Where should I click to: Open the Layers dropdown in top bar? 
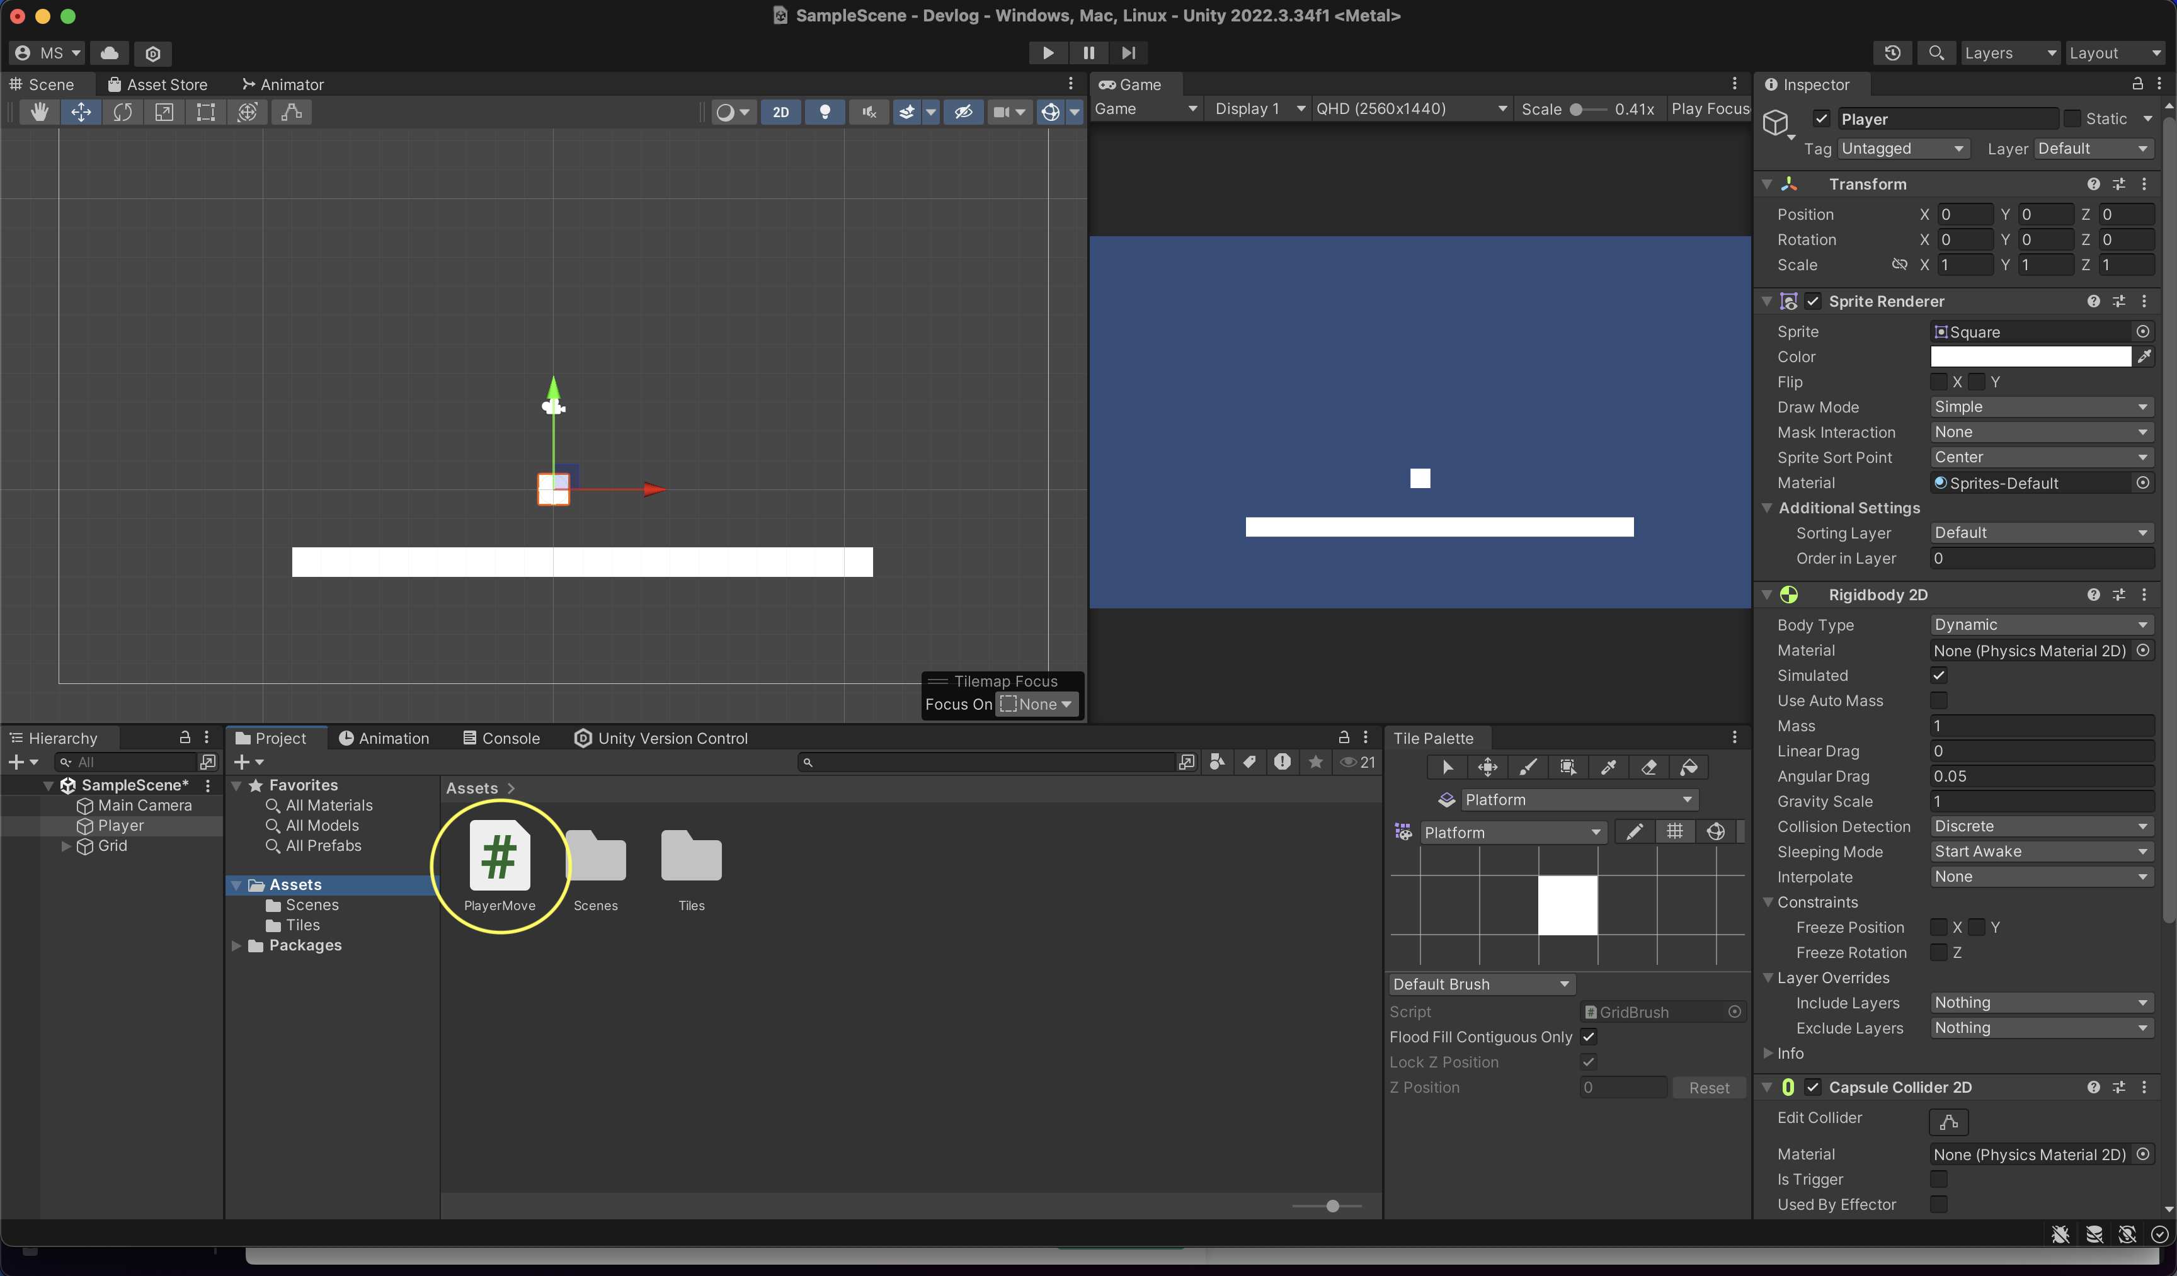coord(2009,54)
